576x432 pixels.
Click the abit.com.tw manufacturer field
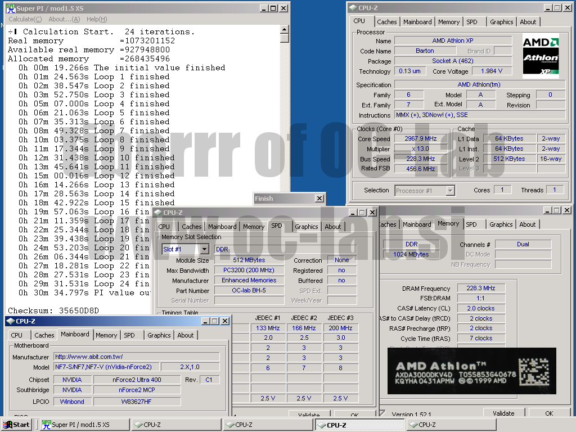click(137, 357)
